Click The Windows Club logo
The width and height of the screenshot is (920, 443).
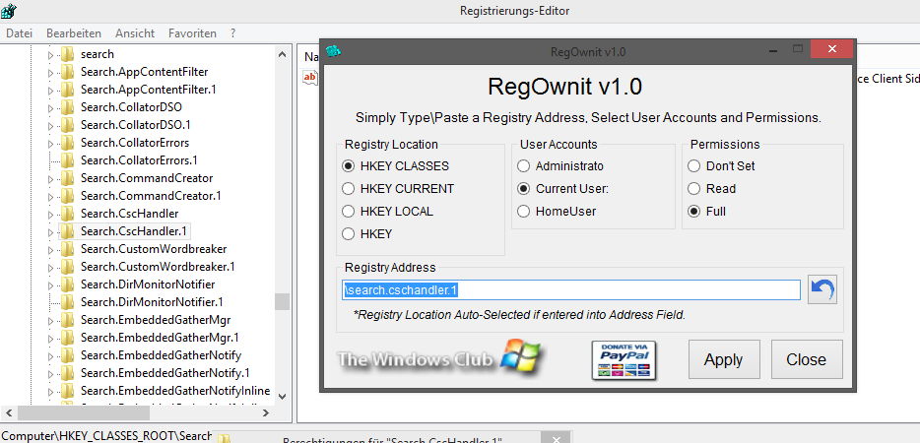click(439, 356)
